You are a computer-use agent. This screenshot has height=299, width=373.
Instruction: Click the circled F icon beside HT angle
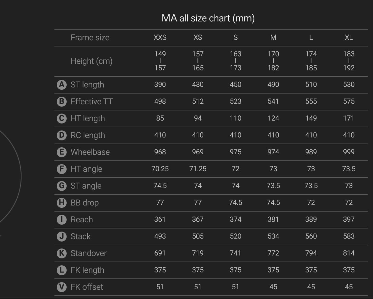coord(62,169)
